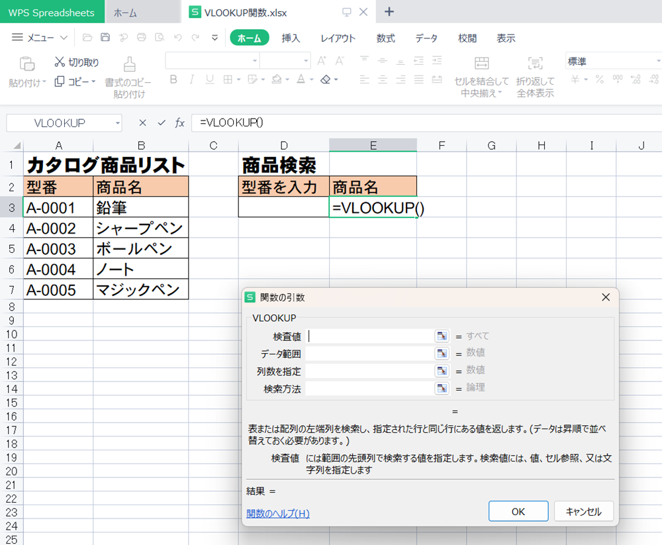Open the name box dropdown arrow next to VLOOKUP
This screenshot has height=545, width=662.
pos(118,123)
